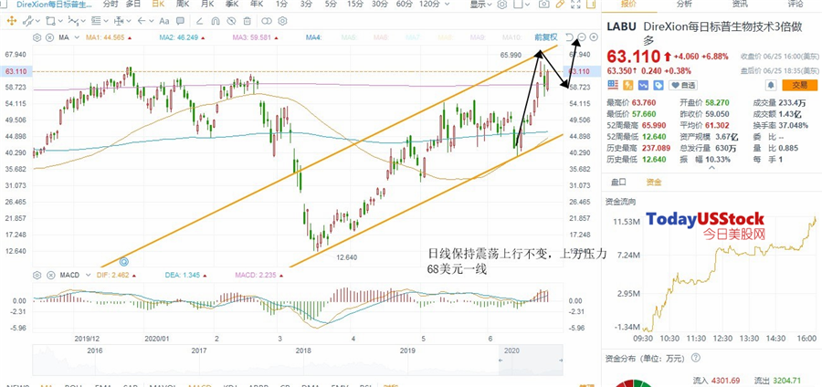Viewport: 822px width, 387px height.
Task: Add a comment bubble annotation
Action: 180,22
